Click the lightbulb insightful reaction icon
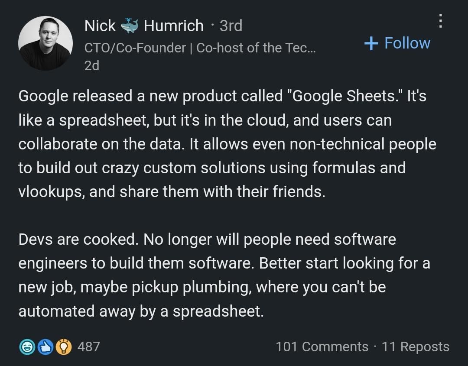This screenshot has height=366, width=468. (63, 347)
